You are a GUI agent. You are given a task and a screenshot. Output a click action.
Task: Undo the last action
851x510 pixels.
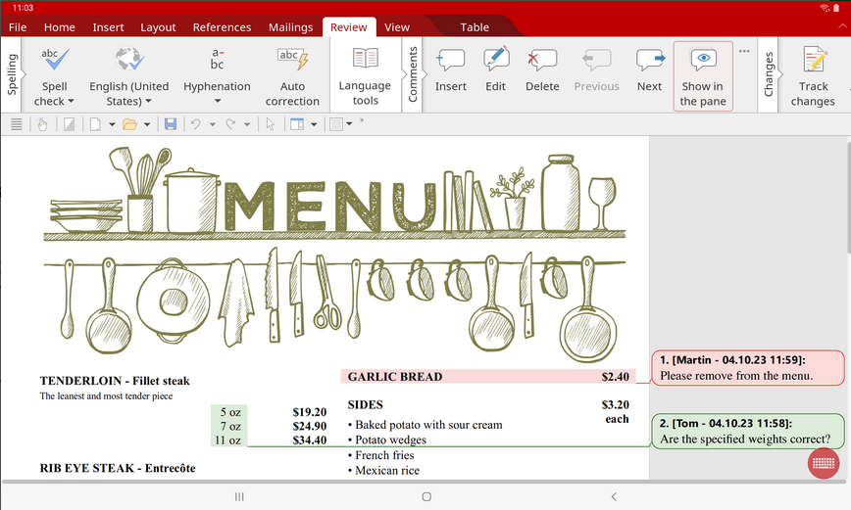196,124
